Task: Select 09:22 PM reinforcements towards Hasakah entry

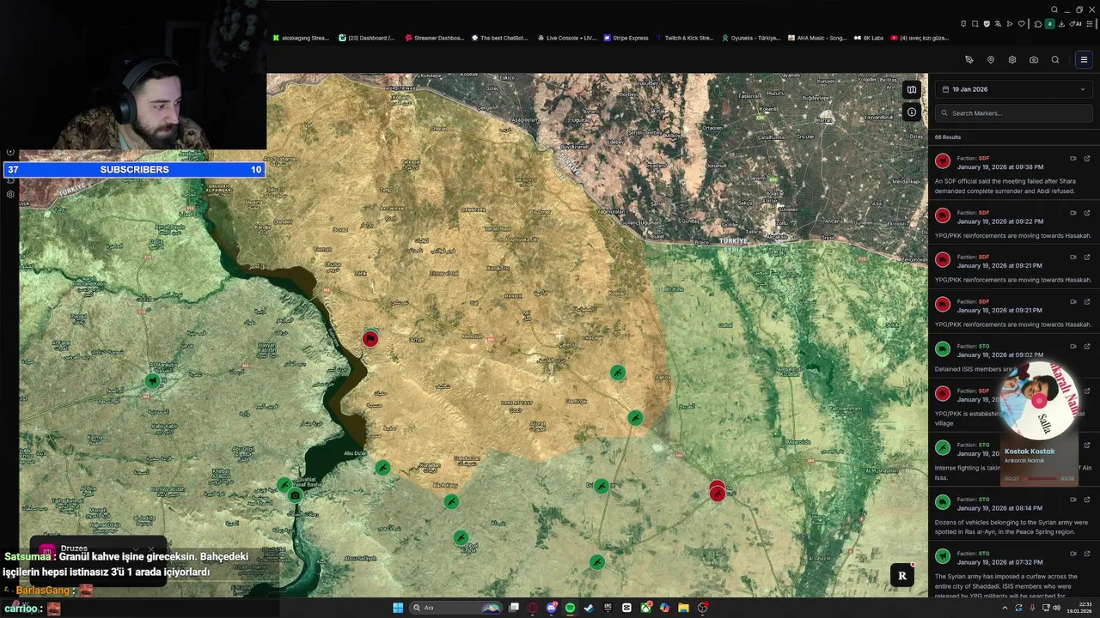Action: (x=1014, y=223)
